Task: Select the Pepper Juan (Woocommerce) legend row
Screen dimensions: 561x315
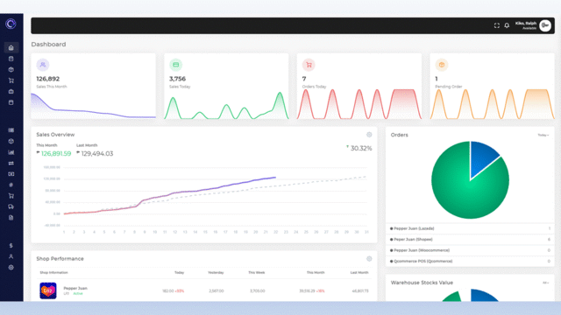Action: coord(470,250)
